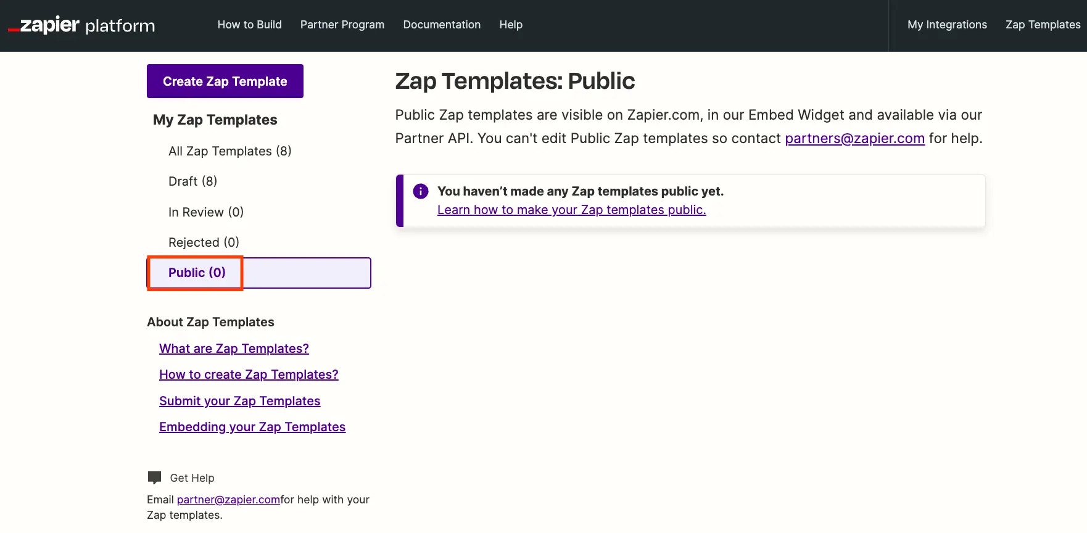Go to Documentation in the top nav
This screenshot has height=533, width=1087.
(x=442, y=25)
